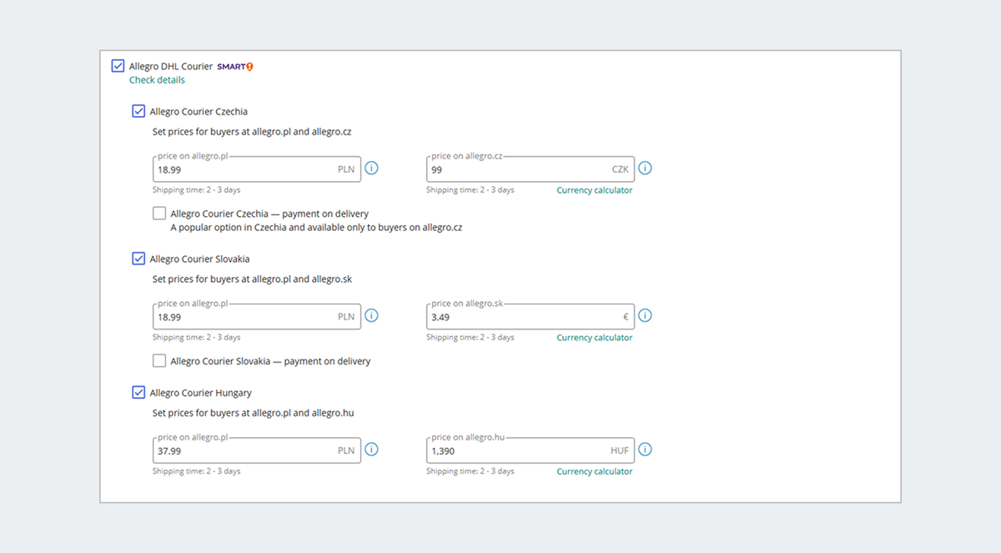Click Czechia allegro.pl price field 18.99
The height and width of the screenshot is (553, 1001).
coord(257,168)
